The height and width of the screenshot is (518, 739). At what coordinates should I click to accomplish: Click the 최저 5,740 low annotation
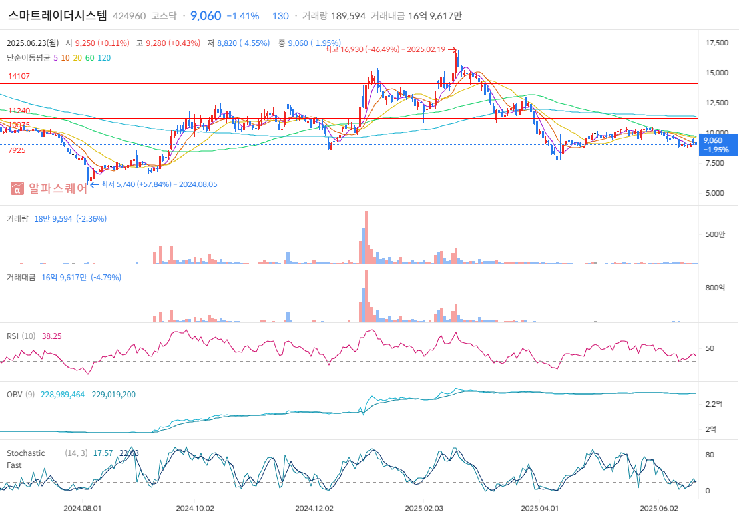[154, 184]
